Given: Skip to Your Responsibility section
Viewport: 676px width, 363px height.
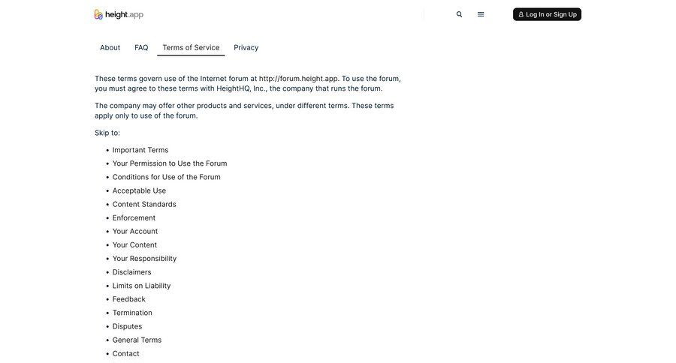Looking at the screenshot, I should tap(144, 259).
